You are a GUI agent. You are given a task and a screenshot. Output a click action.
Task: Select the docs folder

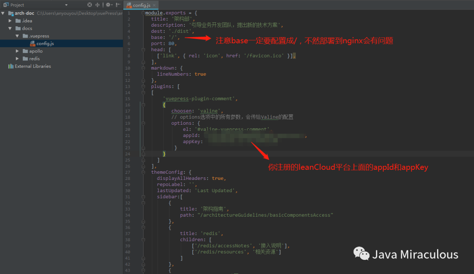pyautogui.click(x=27, y=28)
